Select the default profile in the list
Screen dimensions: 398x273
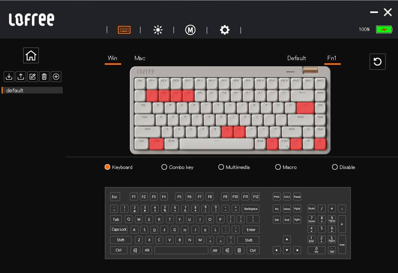32,90
